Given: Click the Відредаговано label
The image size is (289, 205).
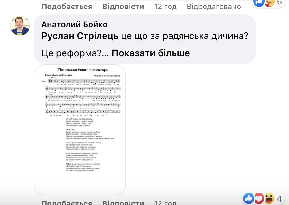Looking at the screenshot, I should 213,6.
